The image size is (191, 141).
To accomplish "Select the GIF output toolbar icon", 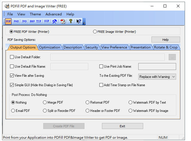I will click(46, 21).
